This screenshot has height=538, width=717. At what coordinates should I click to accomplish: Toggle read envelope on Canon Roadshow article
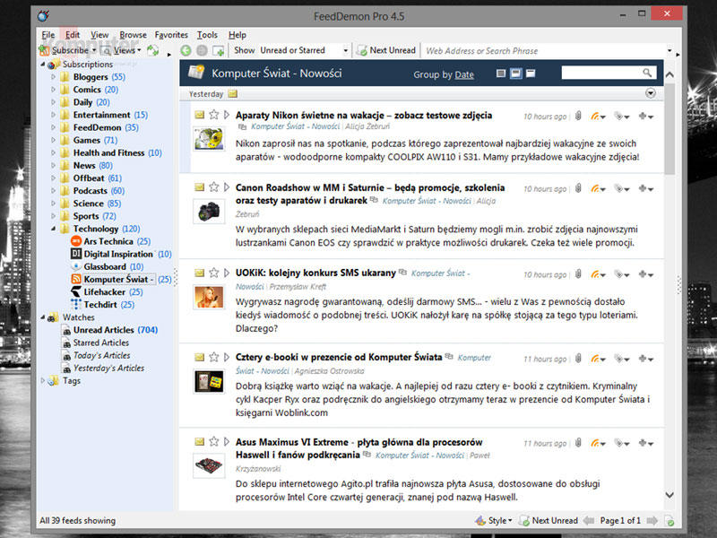point(199,187)
